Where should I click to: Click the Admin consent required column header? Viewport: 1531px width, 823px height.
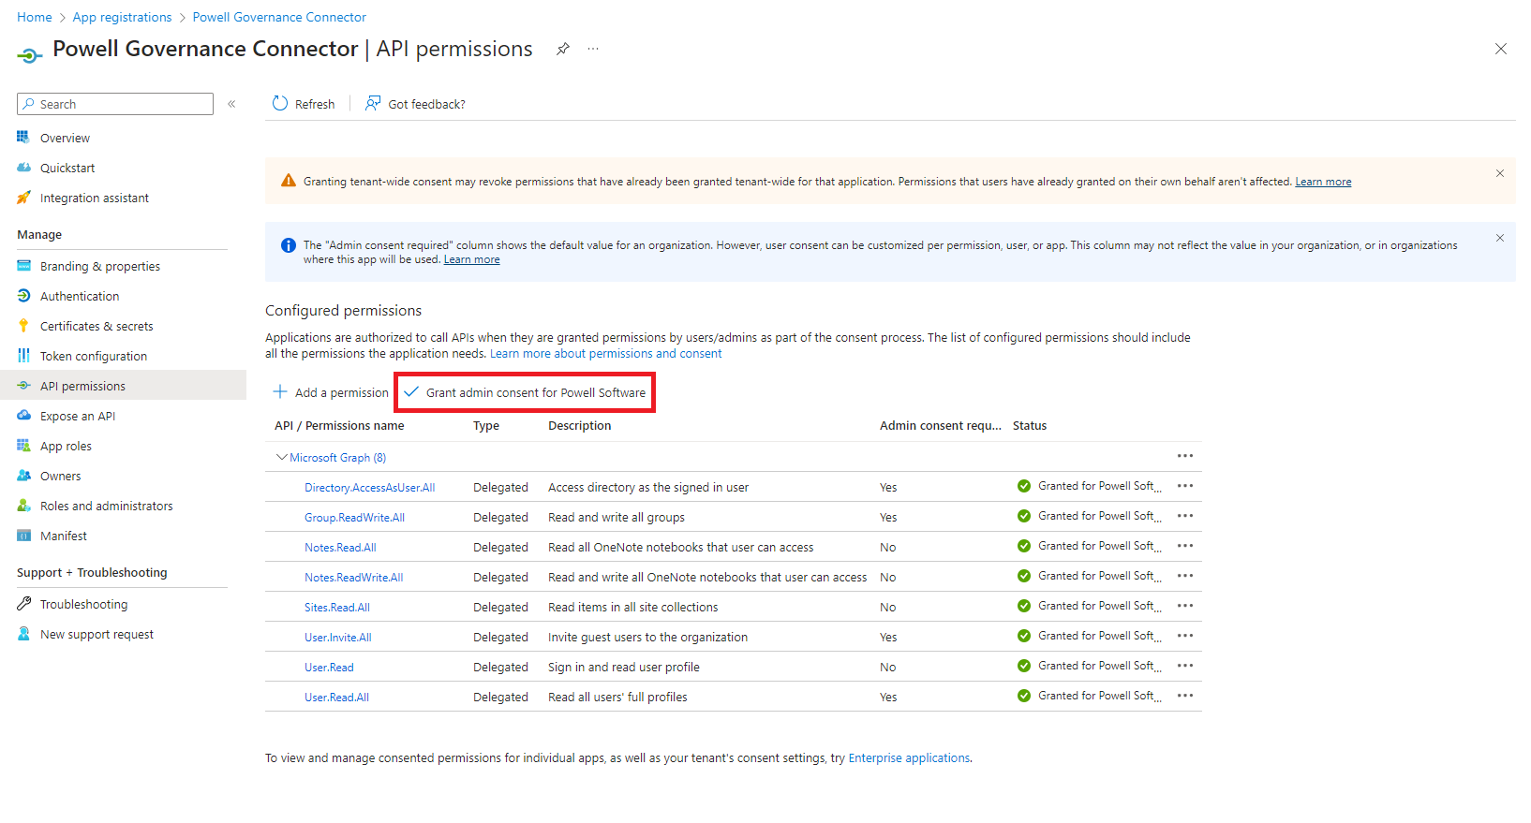940,425
